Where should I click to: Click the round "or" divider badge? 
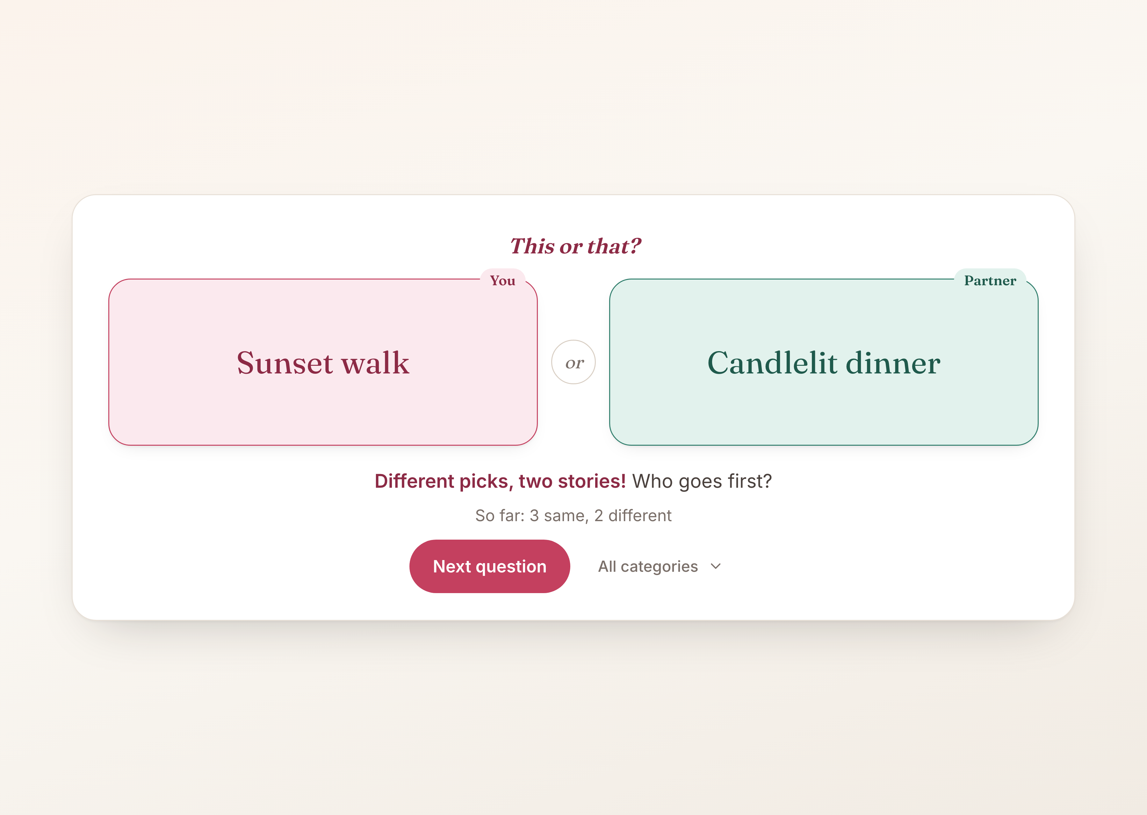pyautogui.click(x=573, y=362)
